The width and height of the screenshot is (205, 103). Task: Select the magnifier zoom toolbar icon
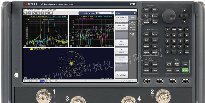[47, 13]
